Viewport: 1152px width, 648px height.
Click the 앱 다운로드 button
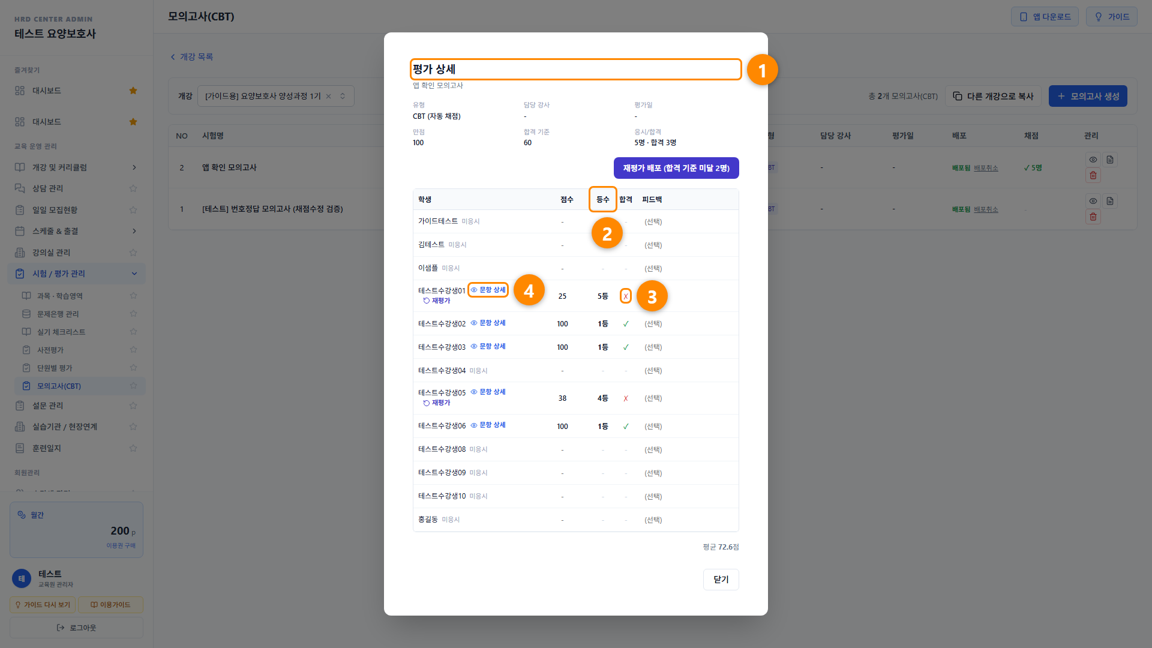pos(1045,17)
